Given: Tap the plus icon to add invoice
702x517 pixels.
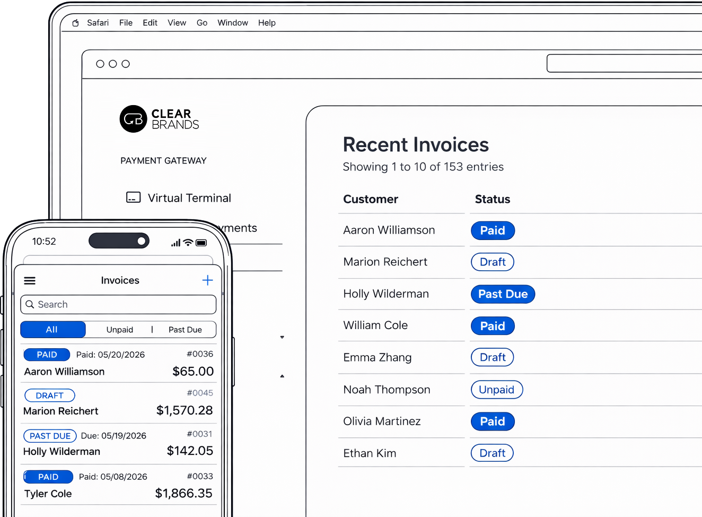Looking at the screenshot, I should [207, 280].
